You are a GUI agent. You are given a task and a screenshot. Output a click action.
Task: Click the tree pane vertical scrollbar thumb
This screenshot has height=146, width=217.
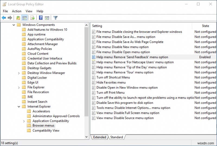click(x=87, y=72)
